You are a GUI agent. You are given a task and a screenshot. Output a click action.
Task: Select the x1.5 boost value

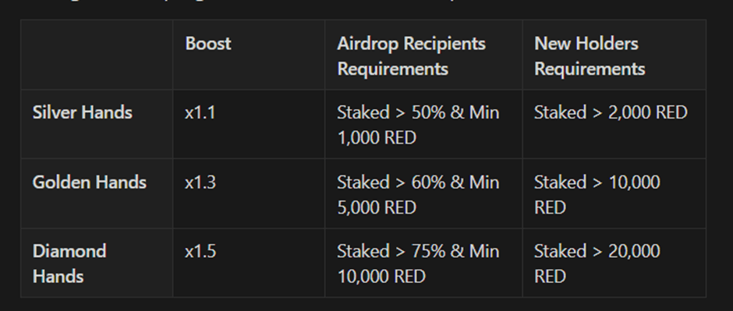coord(200,251)
